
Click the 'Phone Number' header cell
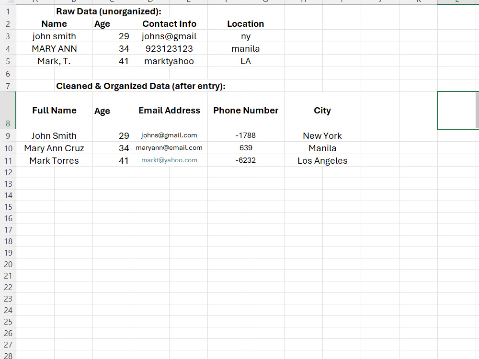(246, 111)
